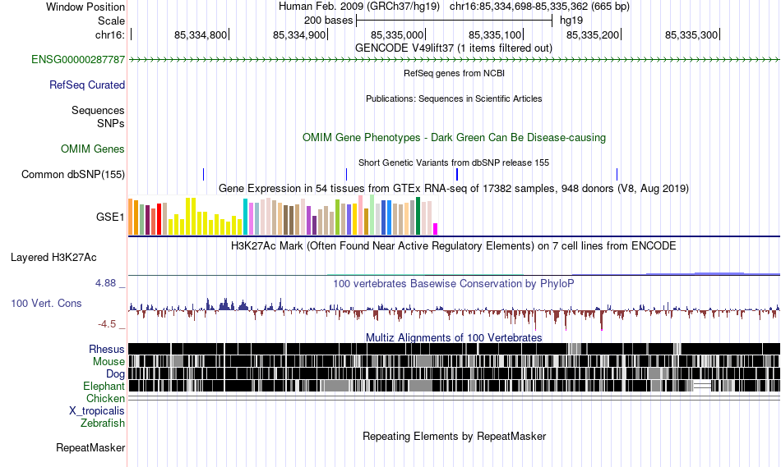Click the Layered H3K27Ac track label
781x467 pixels.
click(x=53, y=258)
